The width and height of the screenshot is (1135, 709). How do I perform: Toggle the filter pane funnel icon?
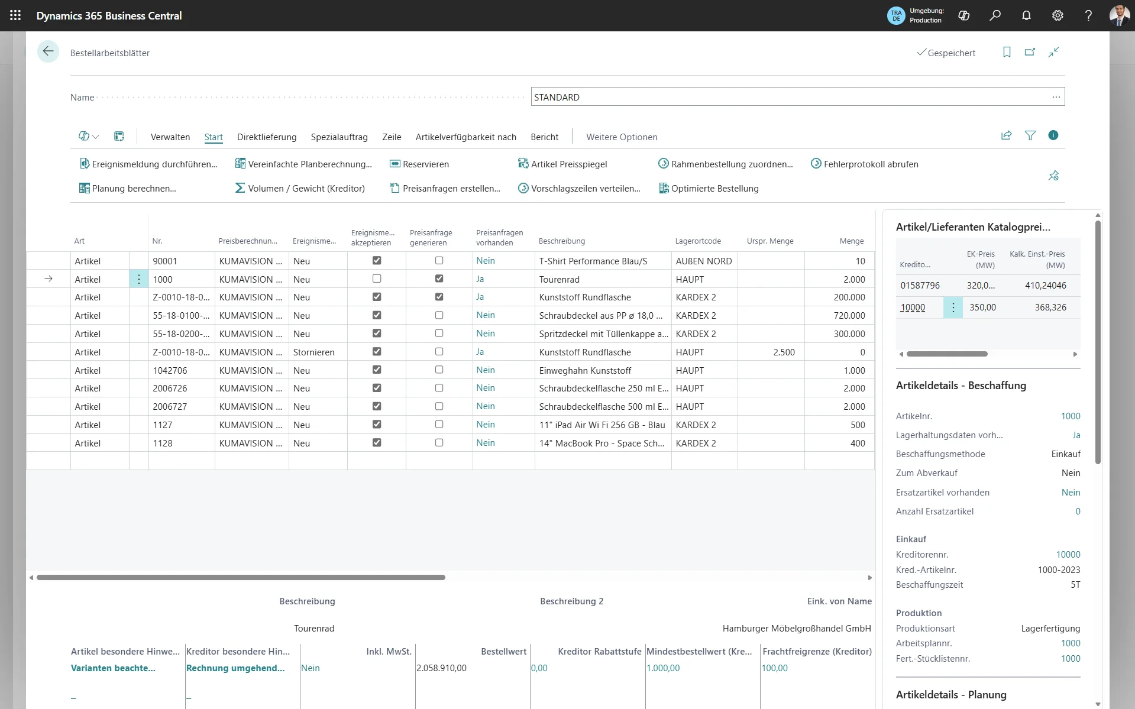point(1030,135)
